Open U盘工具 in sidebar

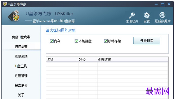(x=21, y=66)
